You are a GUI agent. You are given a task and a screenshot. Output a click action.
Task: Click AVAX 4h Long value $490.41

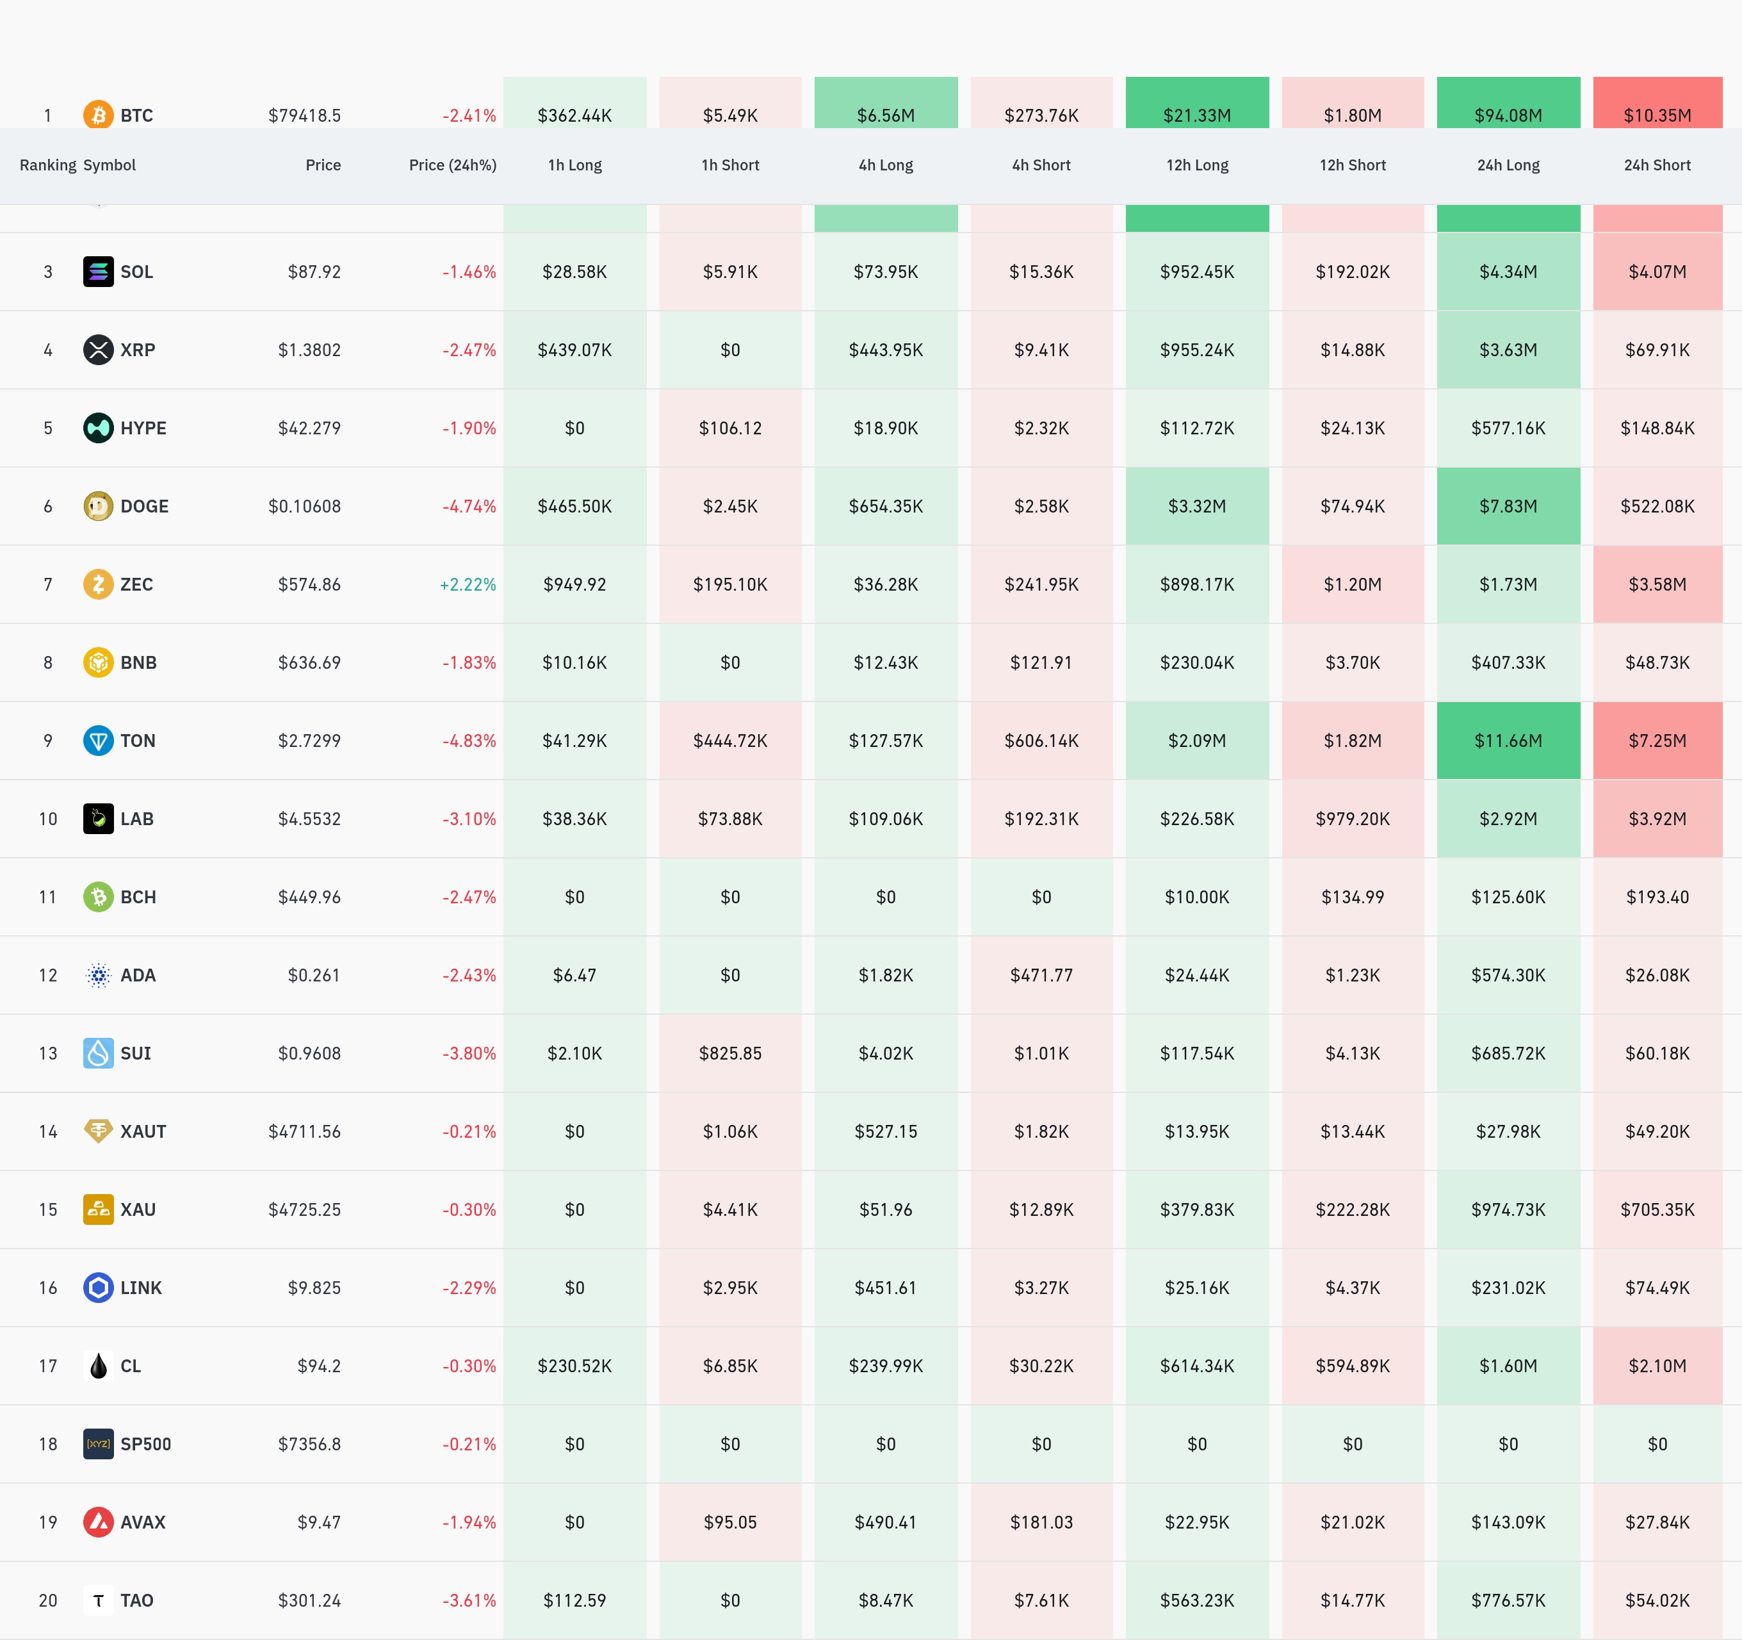(x=886, y=1521)
